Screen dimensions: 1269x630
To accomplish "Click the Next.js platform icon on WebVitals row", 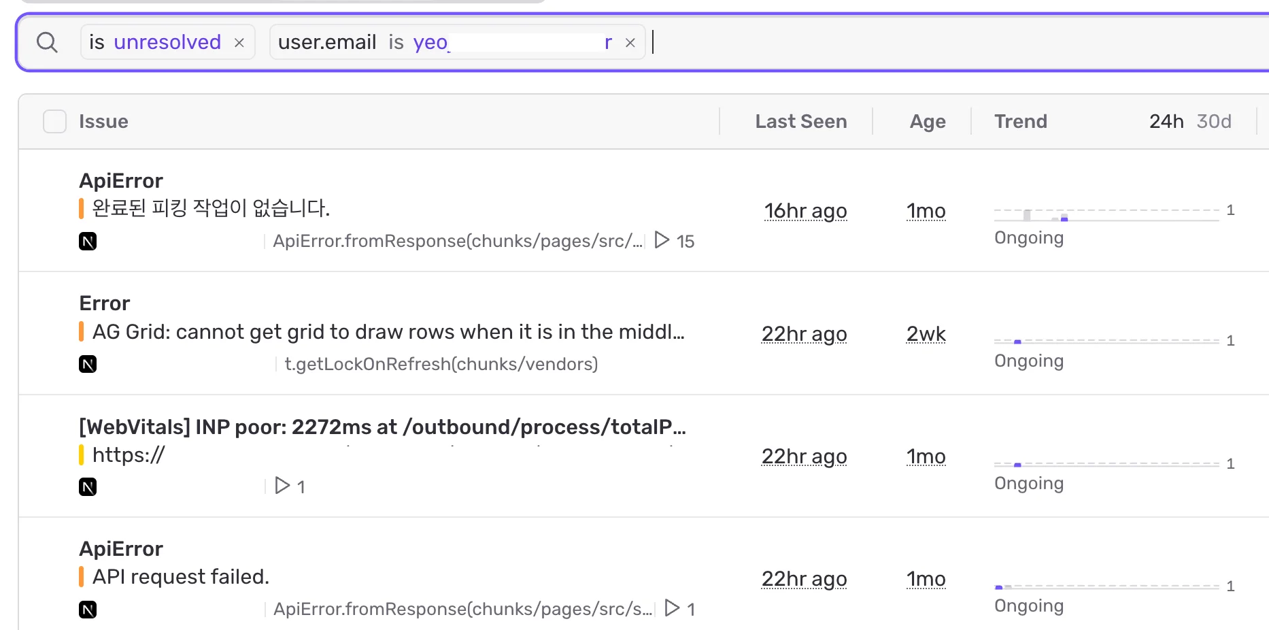I will coord(88,487).
